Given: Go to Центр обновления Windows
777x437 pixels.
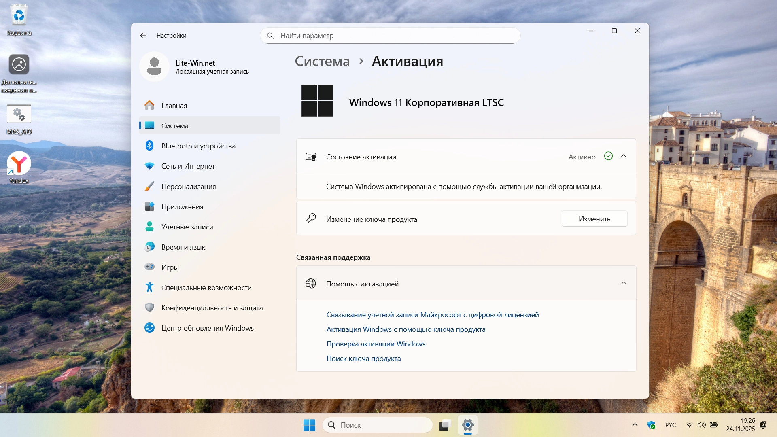Looking at the screenshot, I should point(207,328).
